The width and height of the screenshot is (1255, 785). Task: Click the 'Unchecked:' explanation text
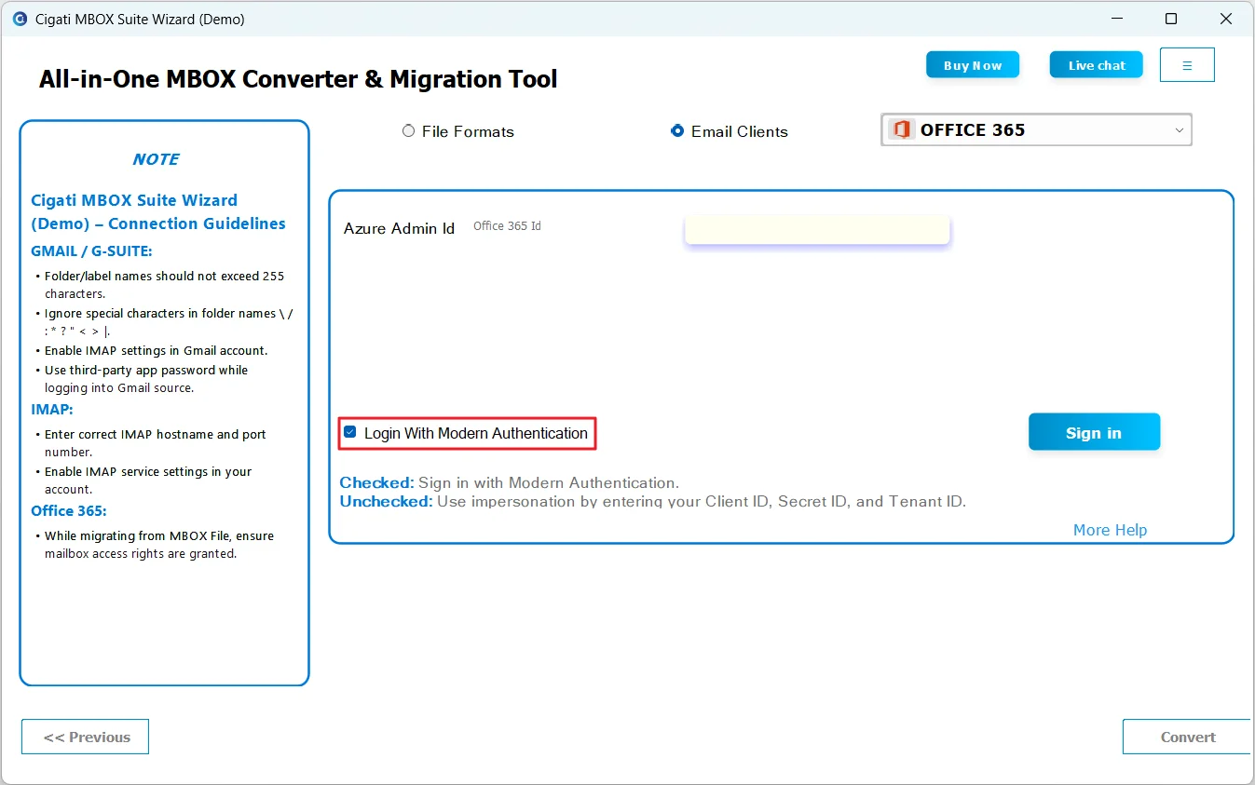(x=652, y=501)
